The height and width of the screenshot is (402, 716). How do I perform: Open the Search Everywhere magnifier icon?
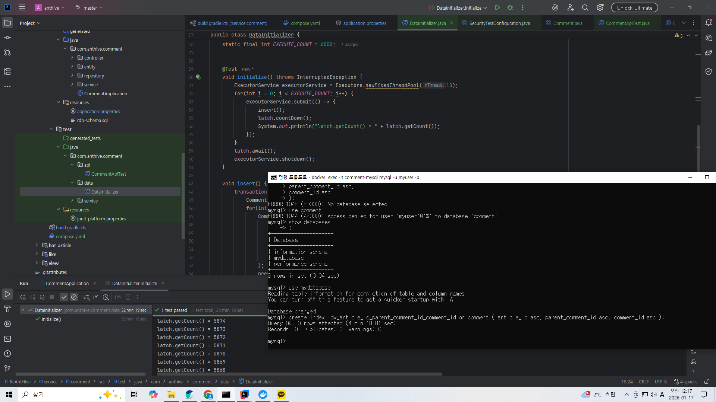[x=585, y=7]
